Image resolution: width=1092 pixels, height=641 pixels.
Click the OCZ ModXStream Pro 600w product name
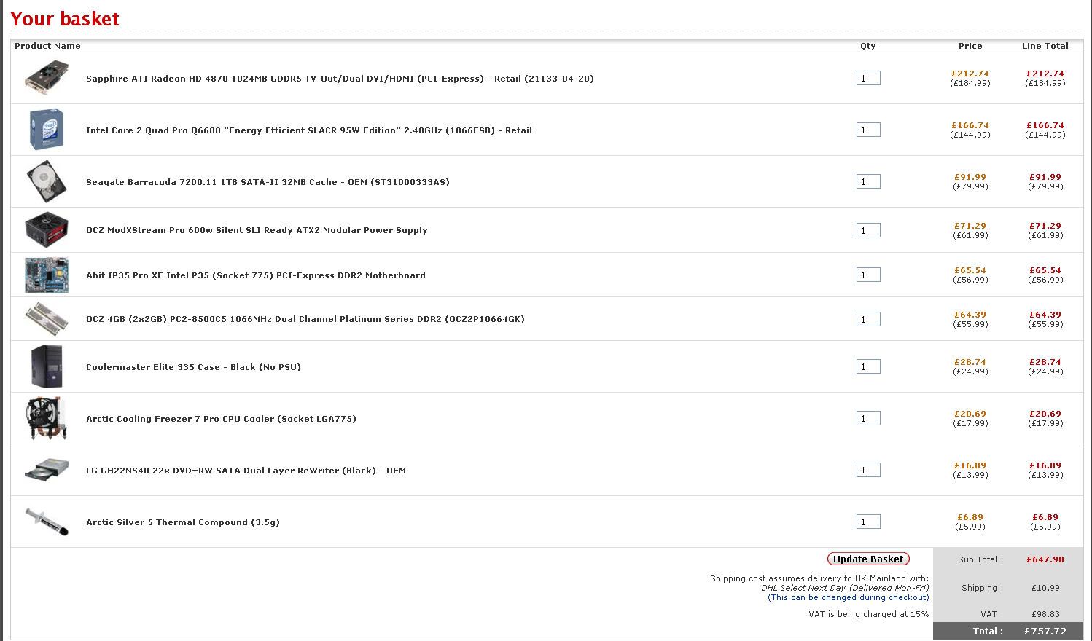click(x=257, y=230)
